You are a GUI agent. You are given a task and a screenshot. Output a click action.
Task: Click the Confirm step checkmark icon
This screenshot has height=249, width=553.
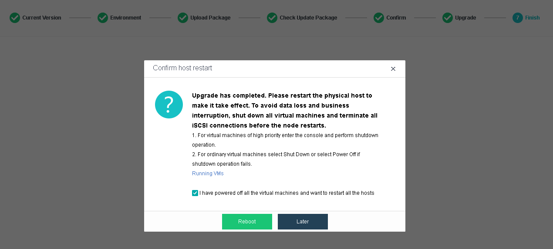pos(379,18)
